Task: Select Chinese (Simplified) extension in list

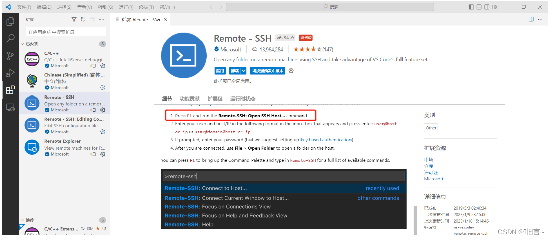Action: (x=65, y=81)
